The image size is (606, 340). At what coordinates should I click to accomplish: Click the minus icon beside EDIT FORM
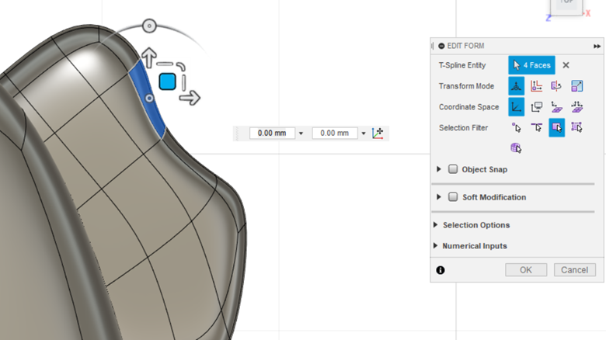pyautogui.click(x=441, y=46)
